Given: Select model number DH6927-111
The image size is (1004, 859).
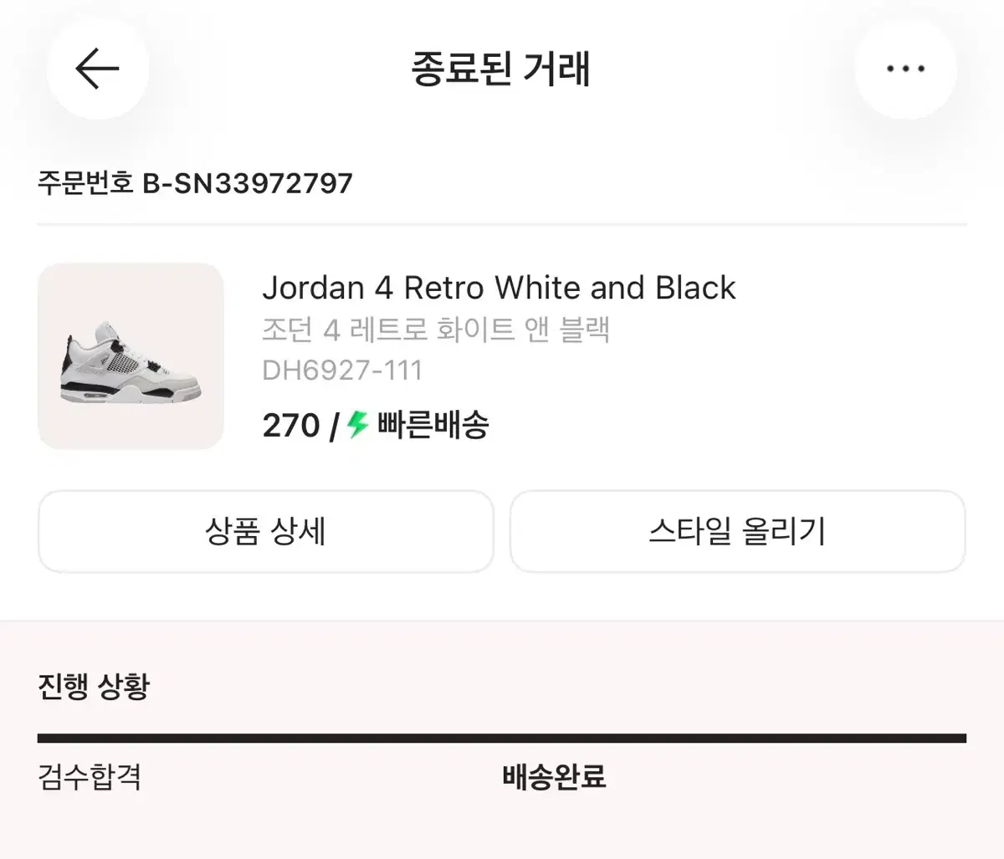Looking at the screenshot, I should click(342, 370).
